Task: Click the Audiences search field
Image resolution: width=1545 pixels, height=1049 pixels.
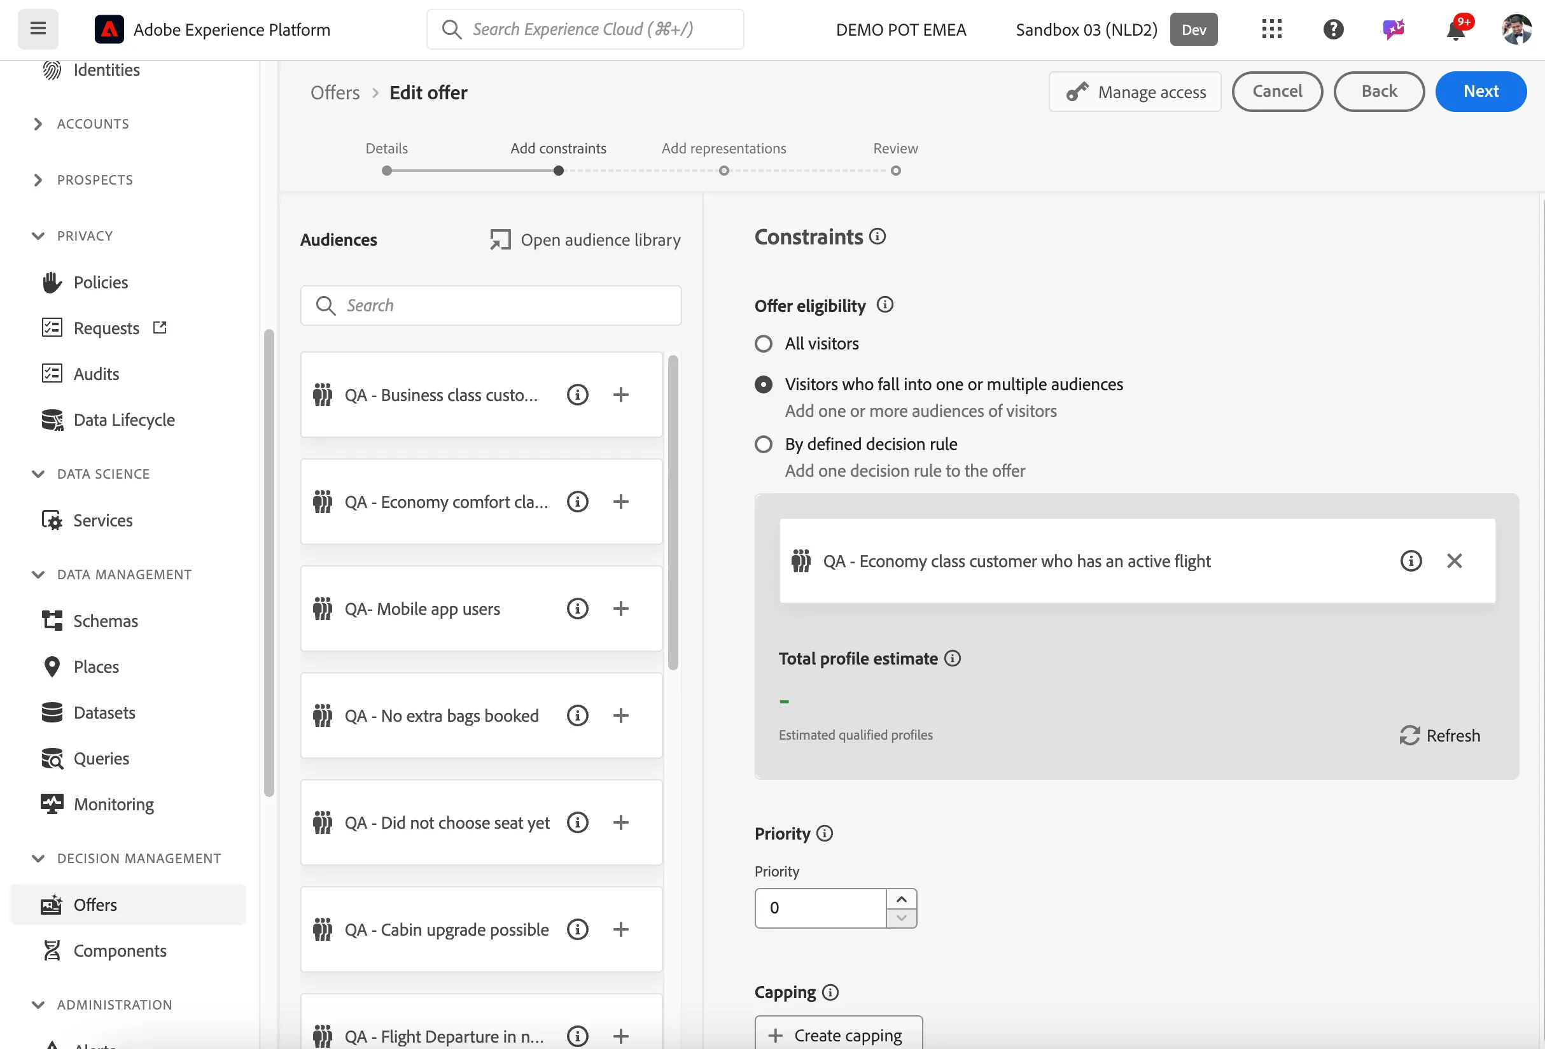Action: pos(491,306)
